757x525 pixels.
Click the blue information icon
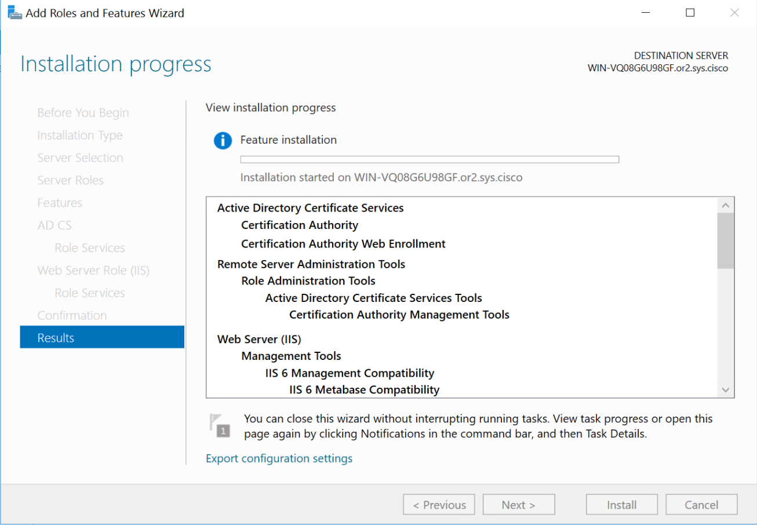click(223, 140)
